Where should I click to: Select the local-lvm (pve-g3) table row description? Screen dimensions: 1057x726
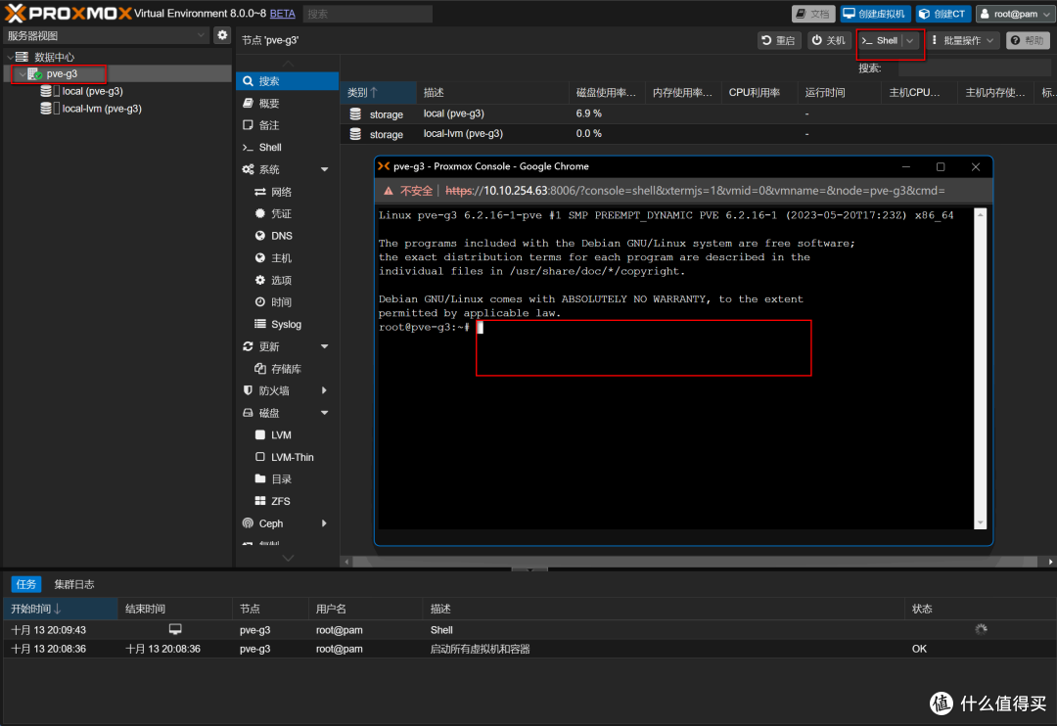463,133
